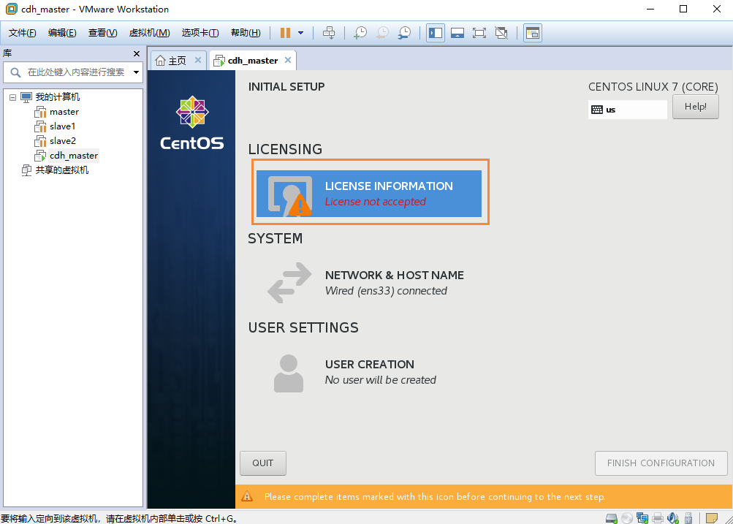Toggle the library sidebar view
Screen dimensions: 733x524
(x=436, y=33)
